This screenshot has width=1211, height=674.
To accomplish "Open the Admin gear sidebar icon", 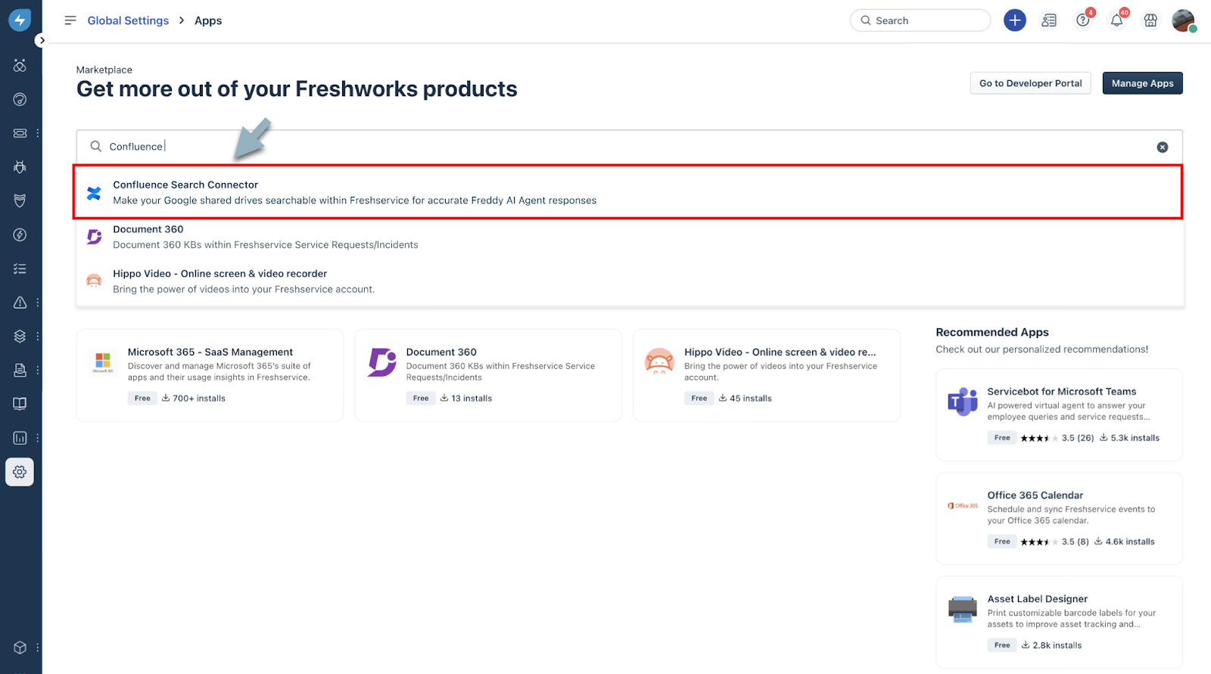I will 20,472.
